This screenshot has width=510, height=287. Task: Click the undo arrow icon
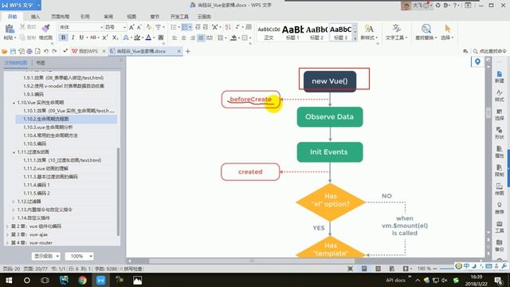46,51
